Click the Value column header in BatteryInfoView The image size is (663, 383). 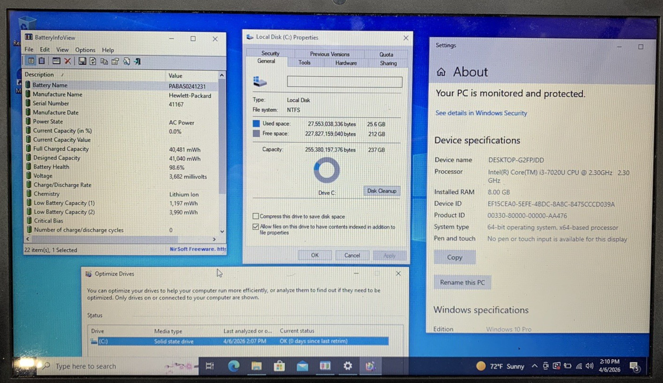[x=191, y=75]
